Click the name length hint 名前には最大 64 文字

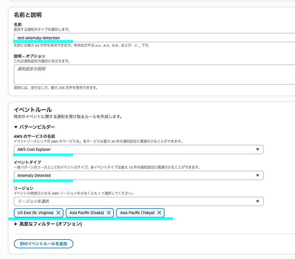pos(82,45)
